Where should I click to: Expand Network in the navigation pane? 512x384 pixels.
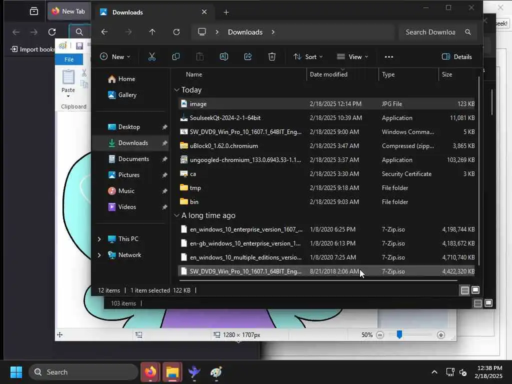tap(99, 255)
